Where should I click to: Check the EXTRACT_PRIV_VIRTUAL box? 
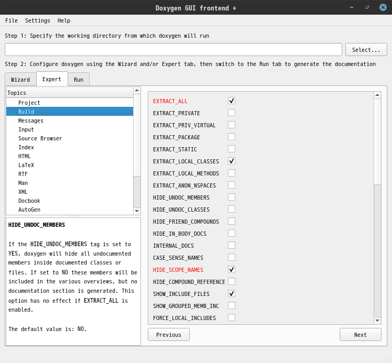pos(232,125)
